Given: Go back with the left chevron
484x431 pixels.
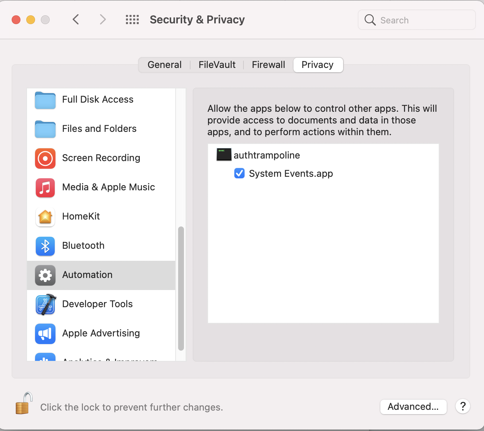Looking at the screenshot, I should 76,20.
